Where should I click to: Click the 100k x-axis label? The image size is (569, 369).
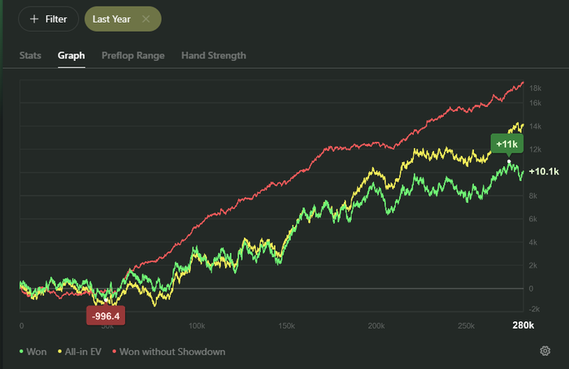(x=196, y=326)
